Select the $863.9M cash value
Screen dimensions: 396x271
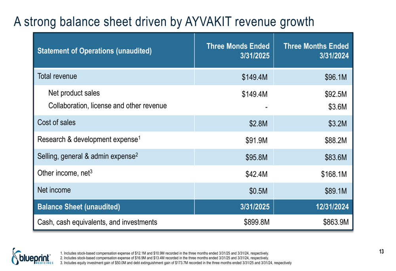[x=336, y=222]
